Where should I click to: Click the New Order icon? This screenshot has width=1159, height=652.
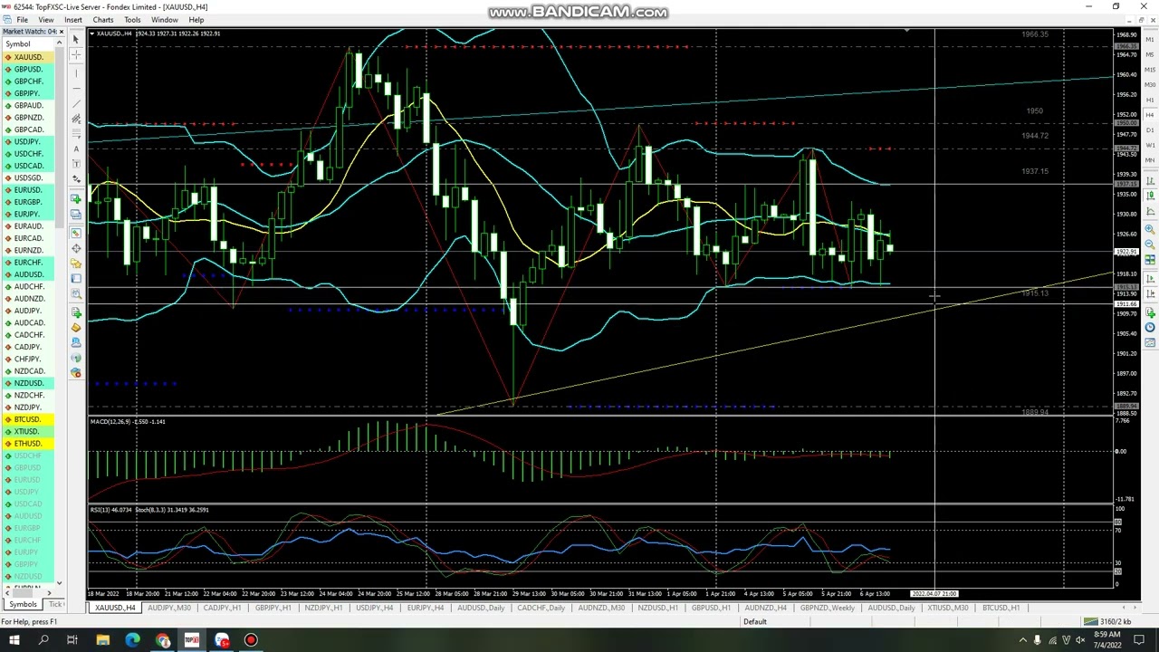76,313
